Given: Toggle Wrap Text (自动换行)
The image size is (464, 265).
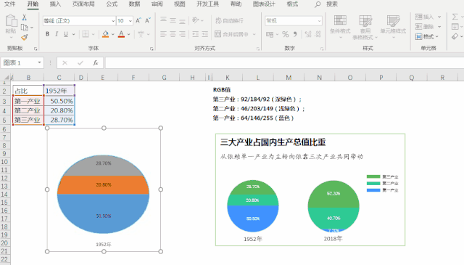Looking at the screenshot, I should pyautogui.click(x=229, y=20).
